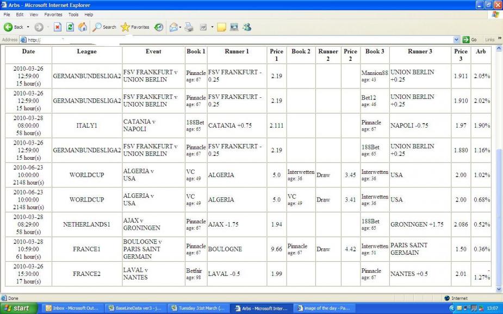503x314 pixels.
Task: Expand the Back button history dropdown
Action: [x=28, y=27]
